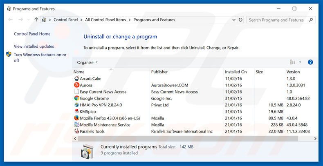Open the Organize dropdown menu
The width and height of the screenshot is (323, 166).
point(87,62)
